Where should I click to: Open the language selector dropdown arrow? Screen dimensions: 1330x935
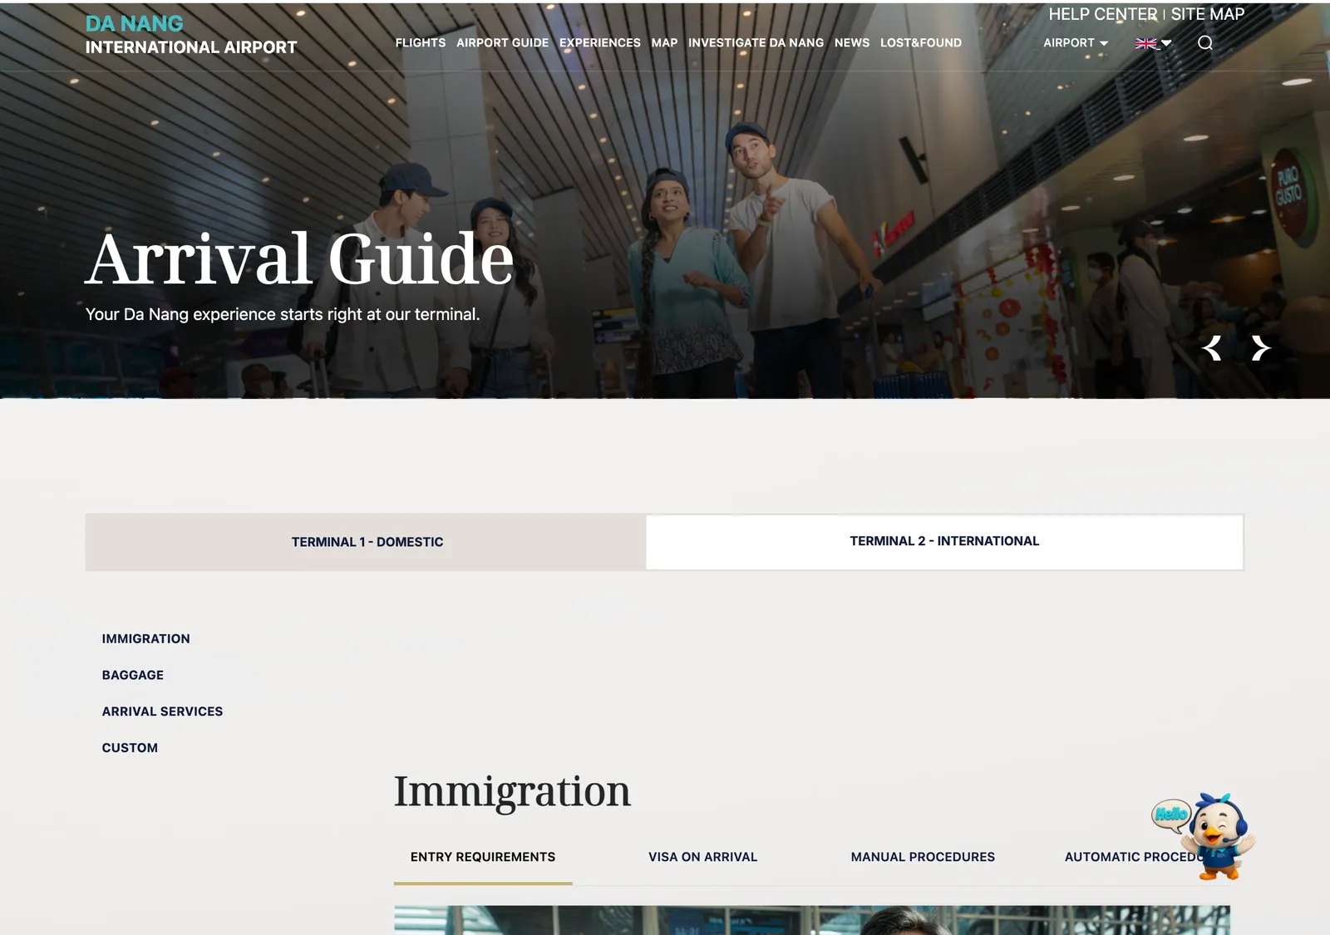pyautogui.click(x=1166, y=43)
